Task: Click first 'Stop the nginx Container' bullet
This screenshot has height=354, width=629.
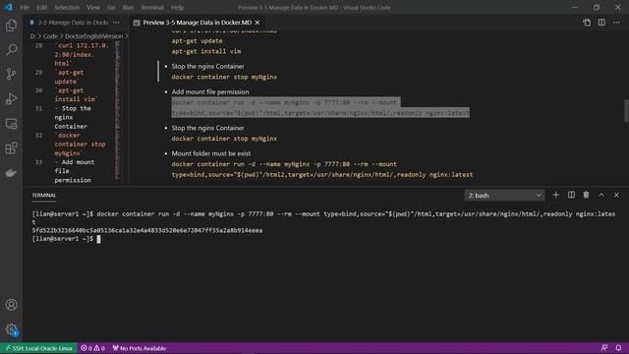Action: coord(207,66)
